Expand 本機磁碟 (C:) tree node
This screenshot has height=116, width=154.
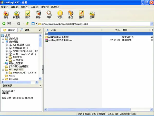(7, 48)
